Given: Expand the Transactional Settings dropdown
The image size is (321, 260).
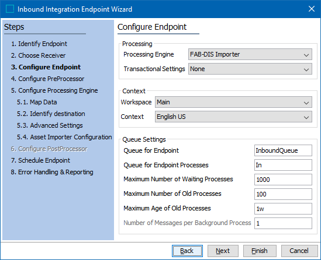Looking at the screenshot, I should [x=250, y=69].
